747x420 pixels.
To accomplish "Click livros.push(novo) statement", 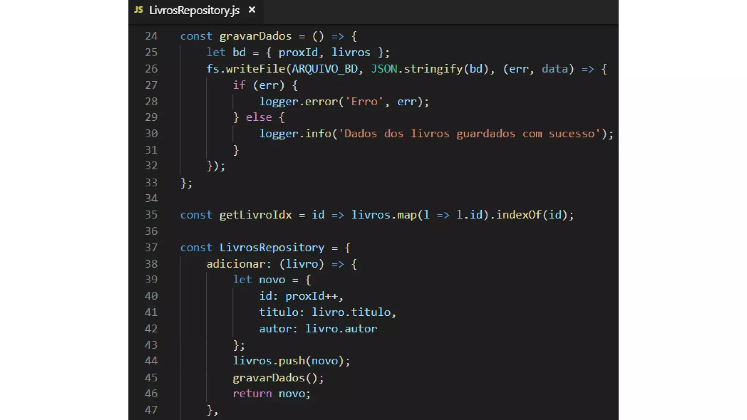I will click(x=291, y=361).
